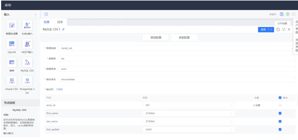Uncheck output checkbox for first_name row
Image resolution: width=298 pixels, height=140 pixels.
(280, 113)
